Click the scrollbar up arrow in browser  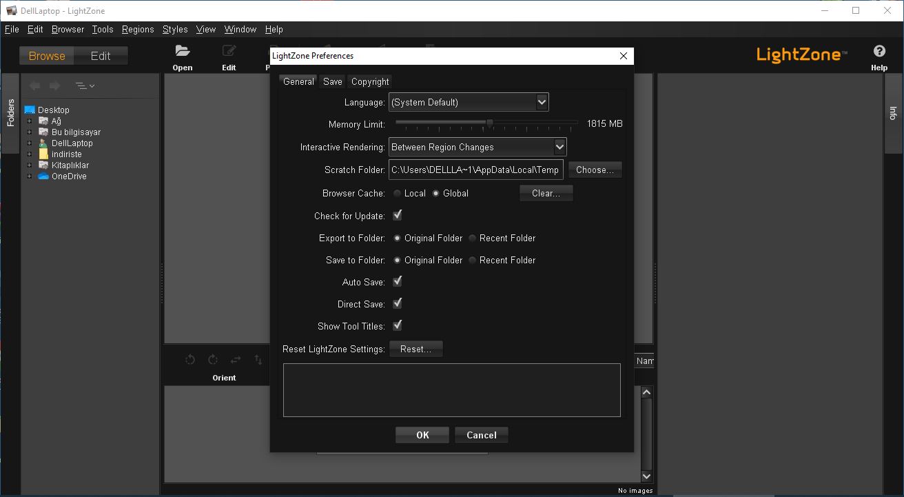click(646, 392)
